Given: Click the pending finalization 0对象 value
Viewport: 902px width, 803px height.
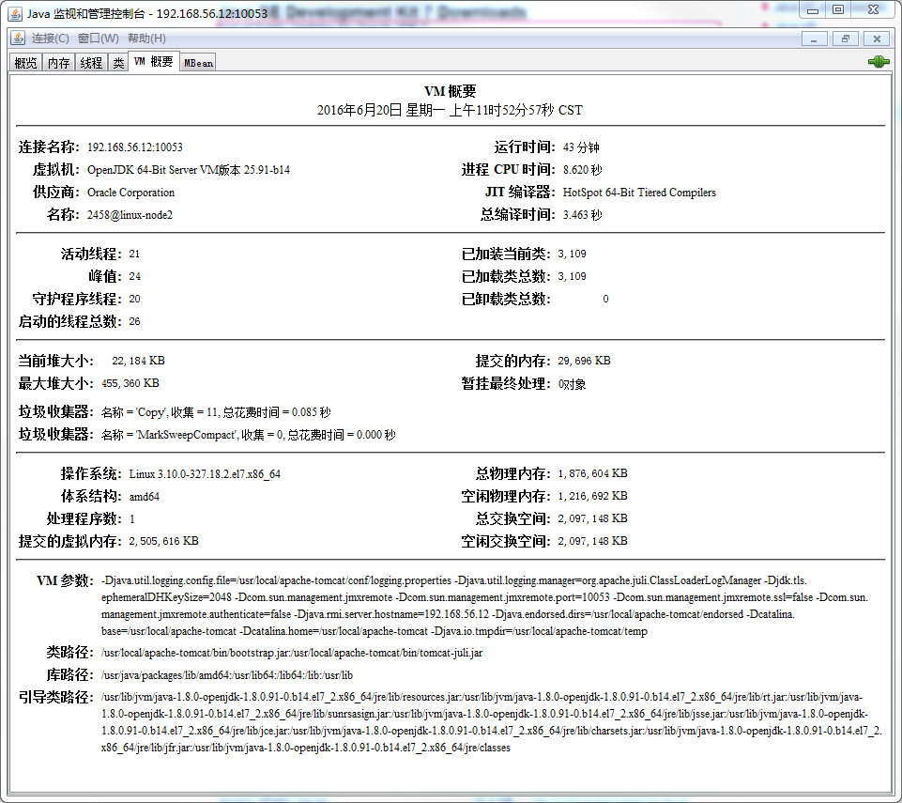Looking at the screenshot, I should click(x=572, y=384).
